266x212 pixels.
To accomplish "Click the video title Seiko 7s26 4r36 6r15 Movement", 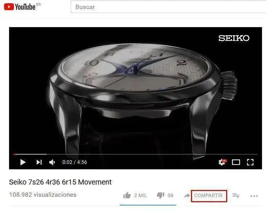I will [x=60, y=182].
